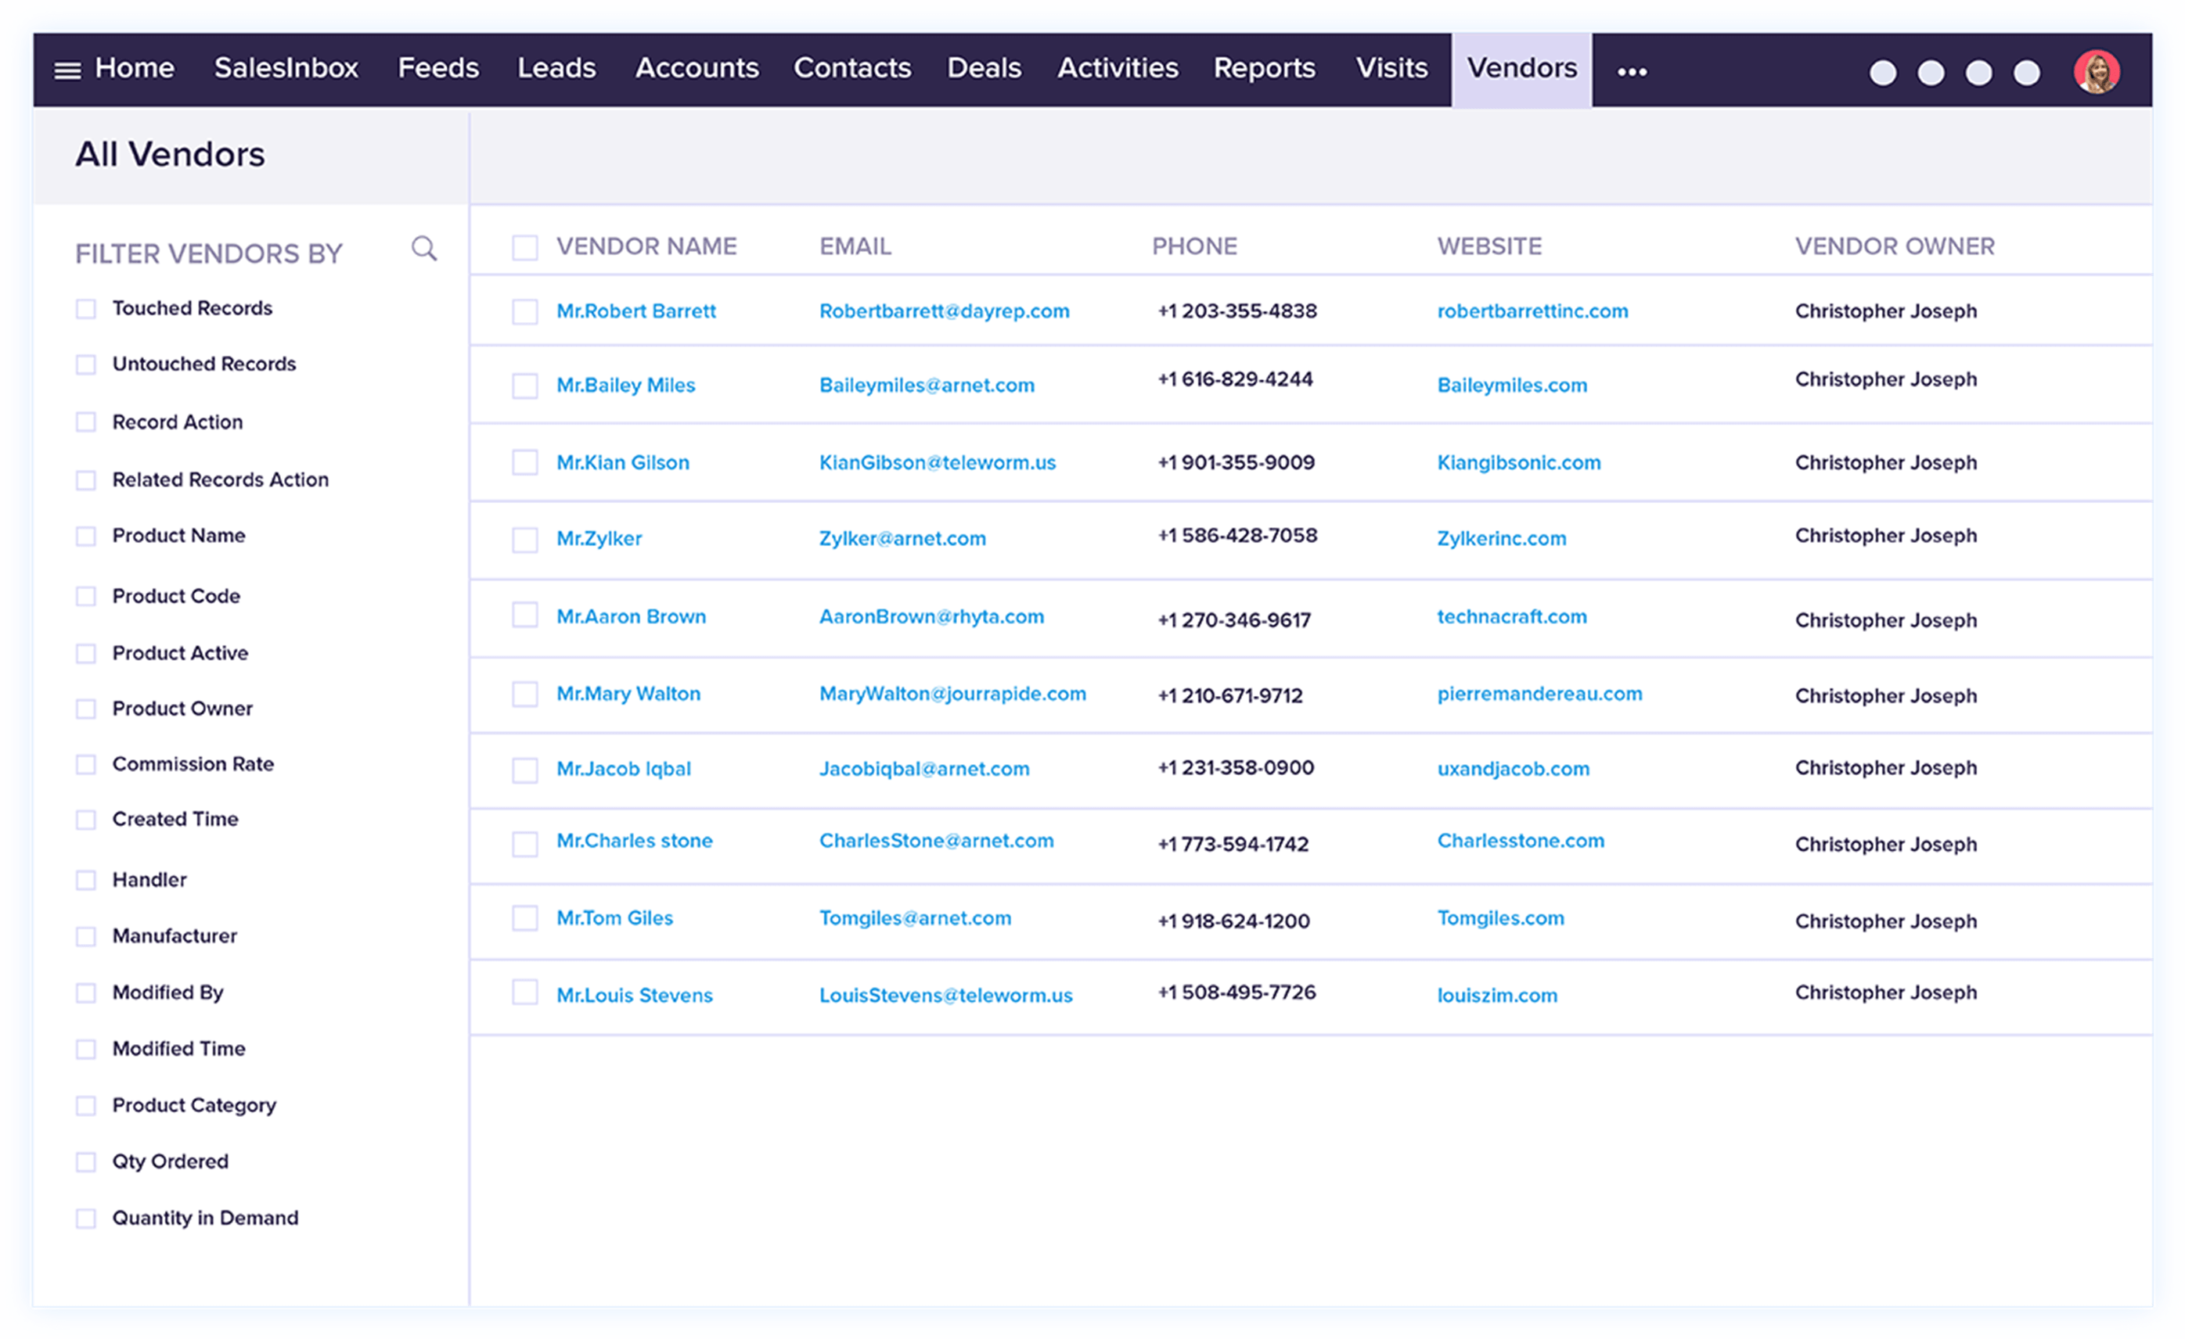Switch to the Leads tab
The image size is (2185, 1339).
[556, 68]
